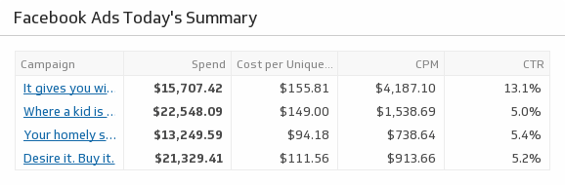Image resolution: width=565 pixels, height=185 pixels.
Task: Open the "Where a kid is..." campaign link
Action: tap(69, 112)
